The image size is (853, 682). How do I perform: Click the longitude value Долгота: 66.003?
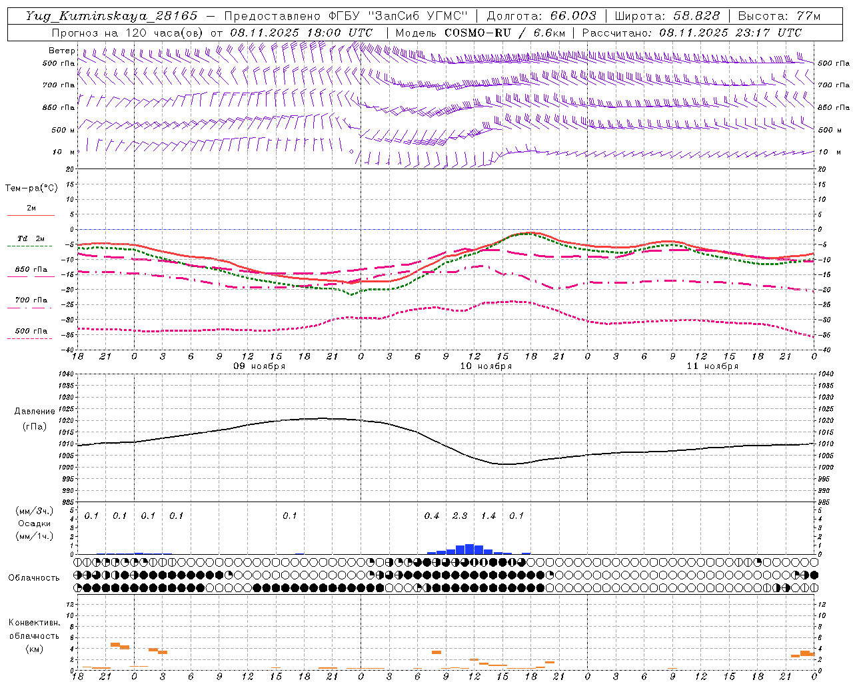pos(542,16)
